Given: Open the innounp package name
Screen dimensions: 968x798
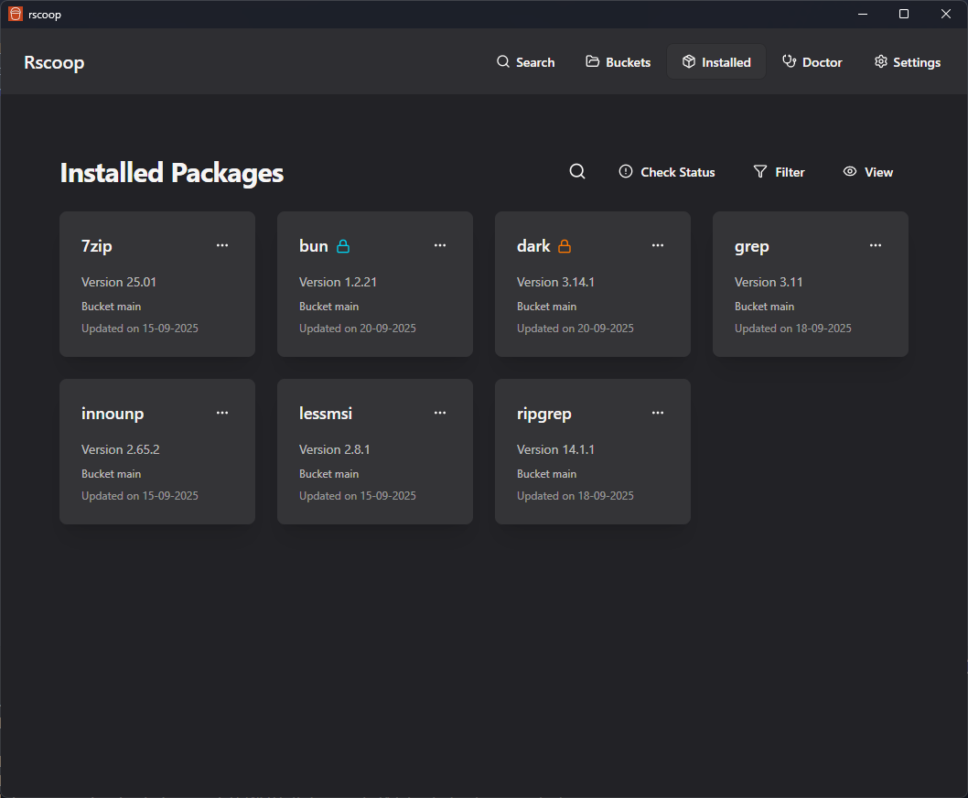Looking at the screenshot, I should tap(113, 414).
